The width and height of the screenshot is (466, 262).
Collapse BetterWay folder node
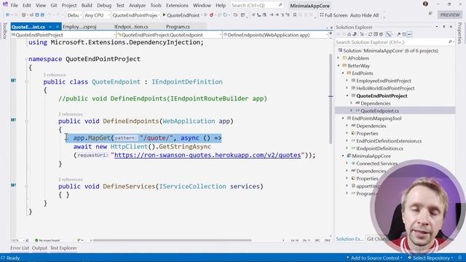pyautogui.click(x=338, y=65)
